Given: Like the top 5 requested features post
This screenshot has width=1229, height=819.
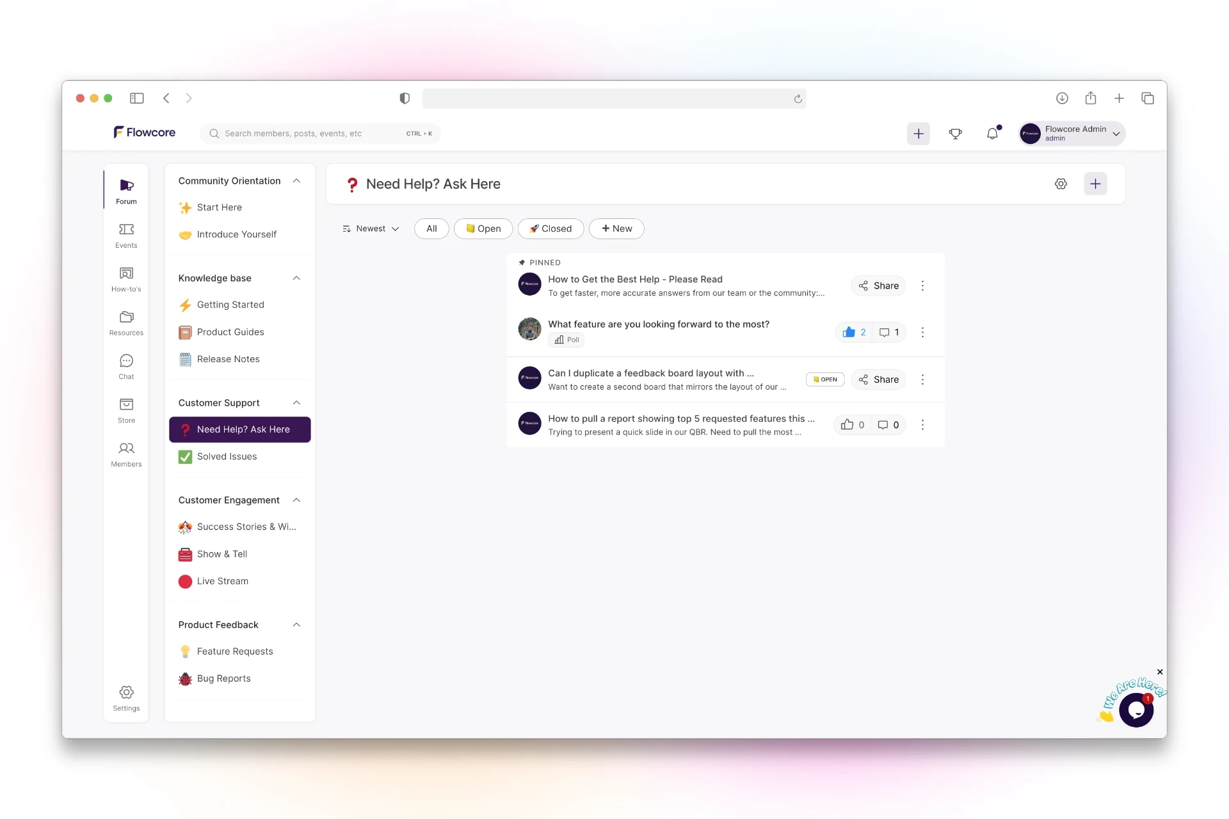Looking at the screenshot, I should 847,425.
